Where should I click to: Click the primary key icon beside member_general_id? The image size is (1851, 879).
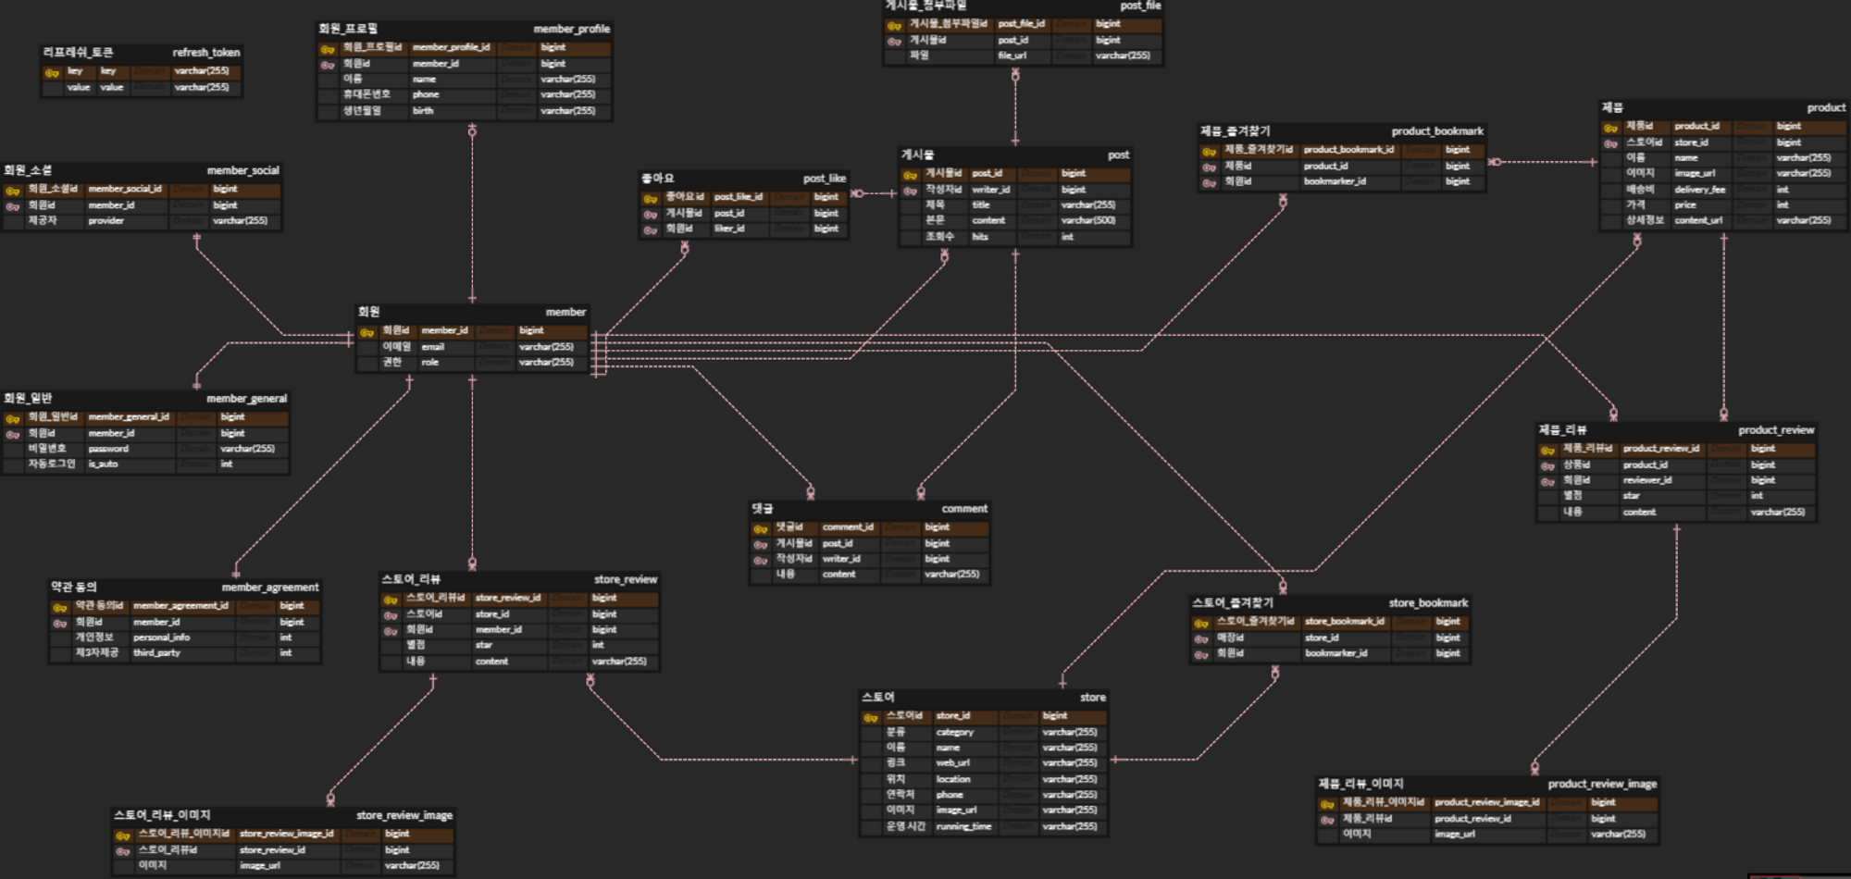(13, 418)
